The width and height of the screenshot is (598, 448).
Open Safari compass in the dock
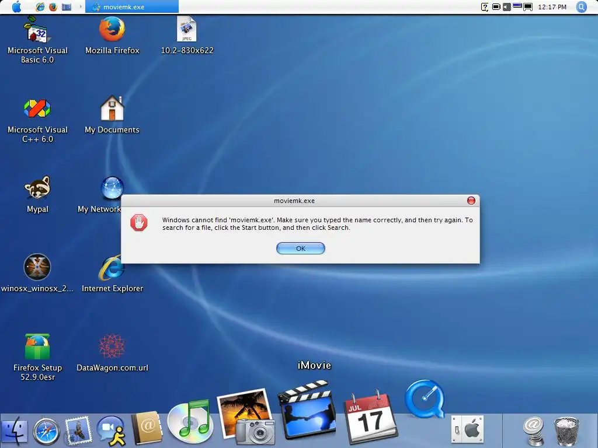click(x=46, y=431)
